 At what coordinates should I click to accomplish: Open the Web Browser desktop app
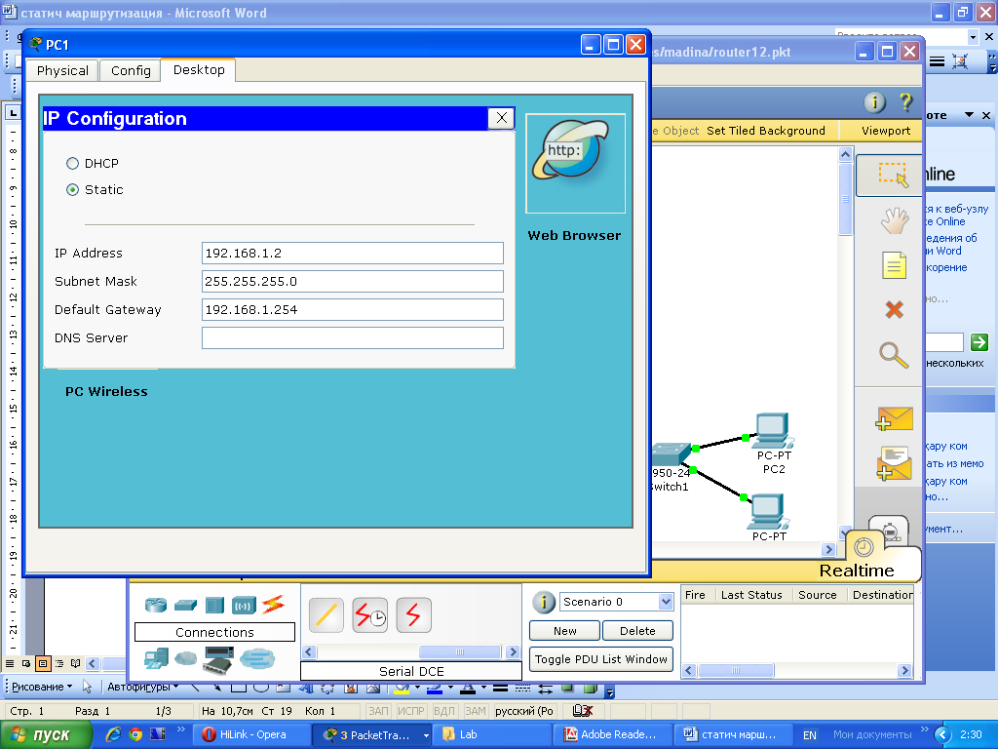click(x=575, y=163)
